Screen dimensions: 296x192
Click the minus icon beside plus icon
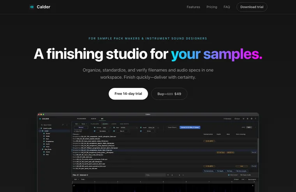[183, 175]
